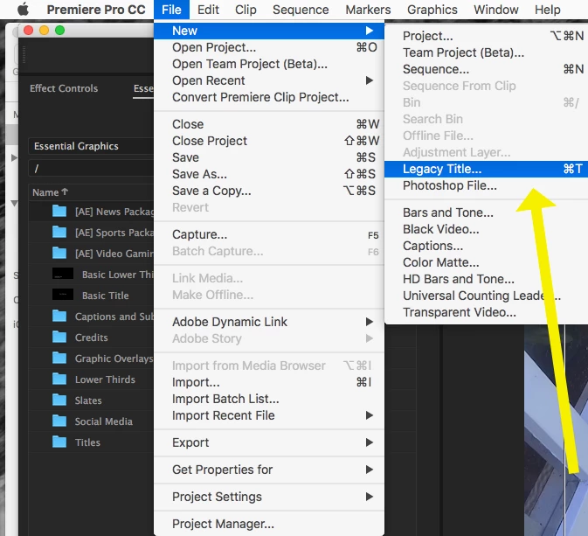
Task: Expand the Open Recent submenu arrow
Action: click(x=370, y=80)
